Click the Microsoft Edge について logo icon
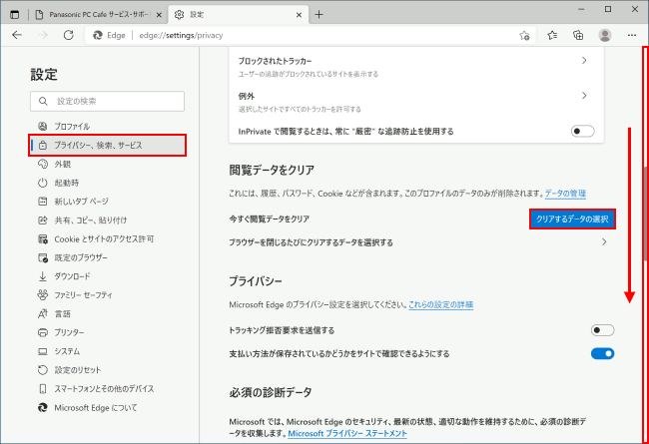This screenshot has height=444, width=649. [x=43, y=408]
